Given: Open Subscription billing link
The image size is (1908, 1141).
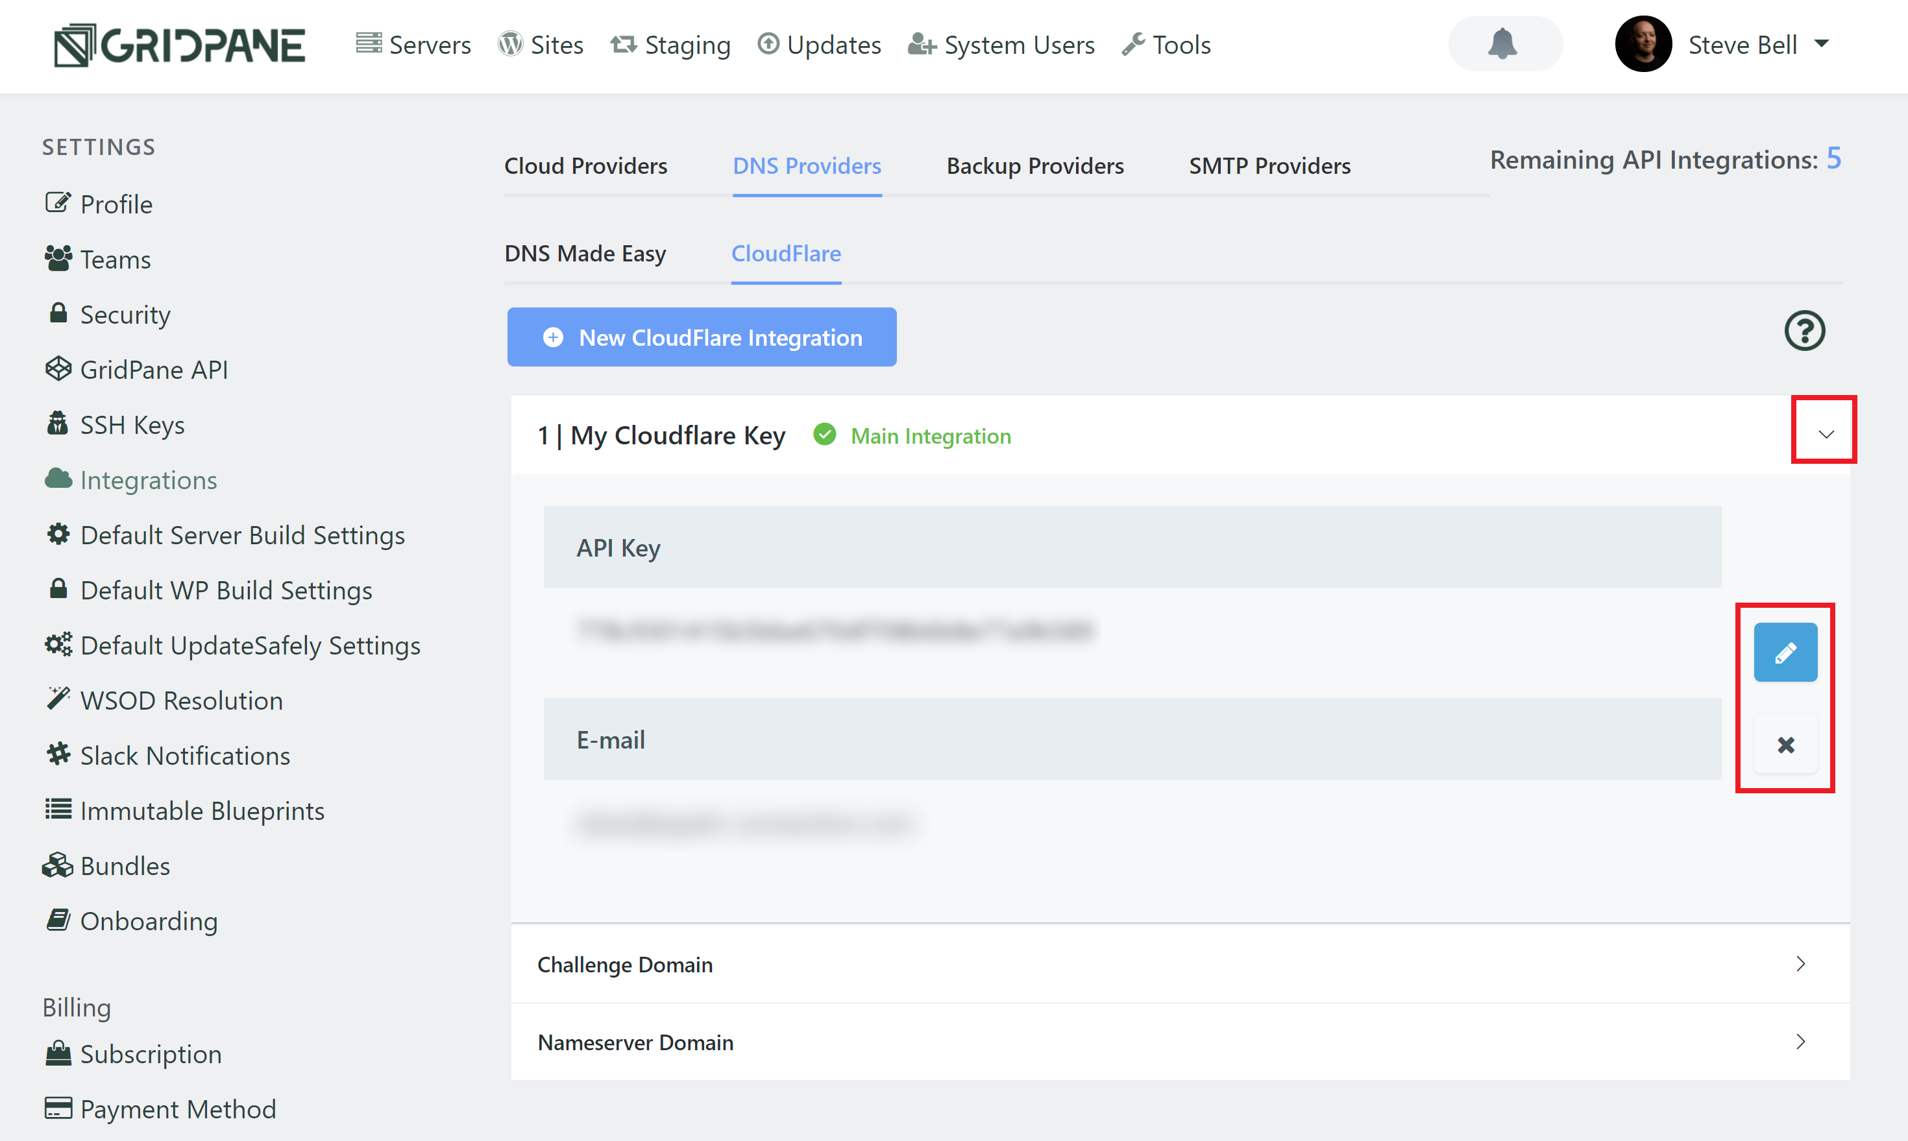Looking at the screenshot, I should pos(151,1054).
